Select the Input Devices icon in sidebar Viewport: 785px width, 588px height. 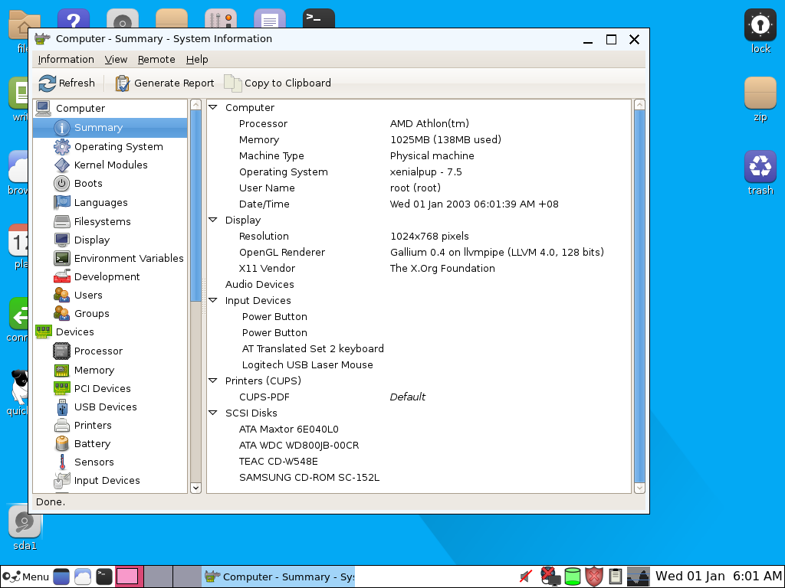61,481
